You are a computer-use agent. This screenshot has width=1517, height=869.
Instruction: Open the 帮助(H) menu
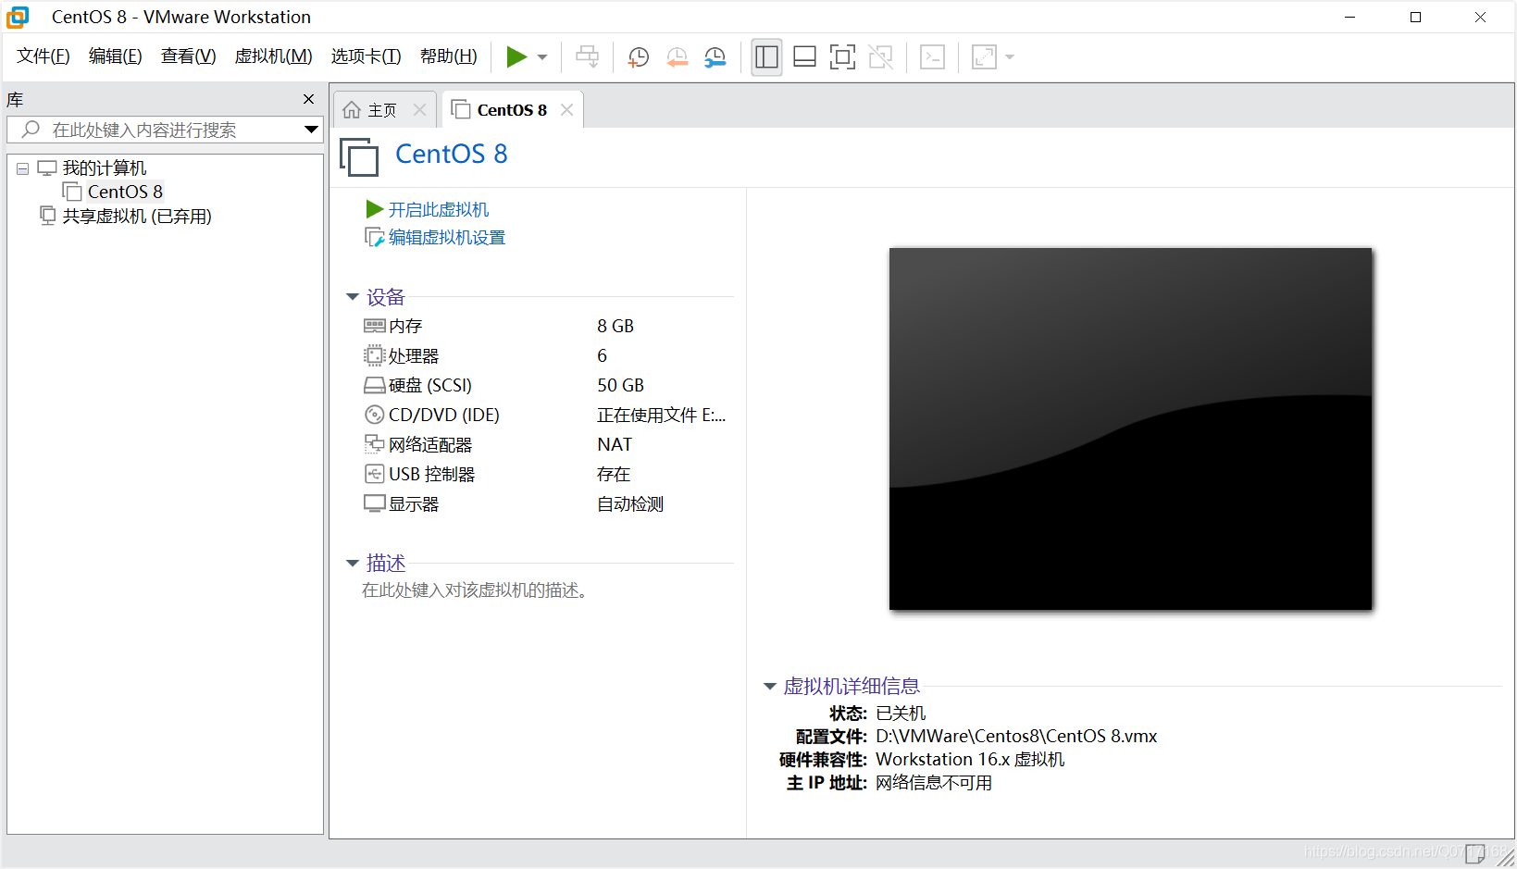point(448,56)
